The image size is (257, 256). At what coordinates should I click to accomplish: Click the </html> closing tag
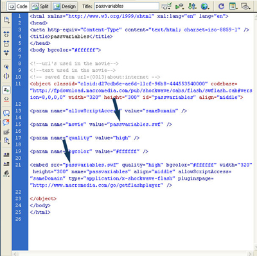point(40,212)
